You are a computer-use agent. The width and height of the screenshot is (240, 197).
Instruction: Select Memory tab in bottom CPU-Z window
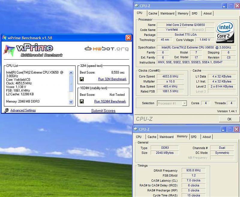[182, 136]
